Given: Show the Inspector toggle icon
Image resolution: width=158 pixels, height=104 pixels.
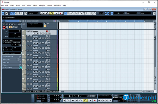Looking at the screenshot, I should point(11,13).
